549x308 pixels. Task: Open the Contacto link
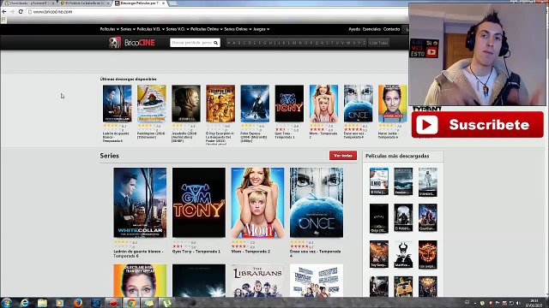click(x=391, y=29)
